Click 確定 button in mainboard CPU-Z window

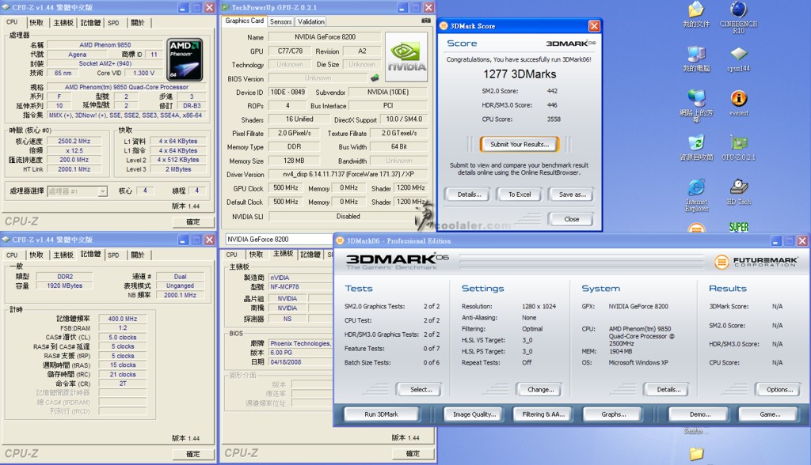pos(412,453)
